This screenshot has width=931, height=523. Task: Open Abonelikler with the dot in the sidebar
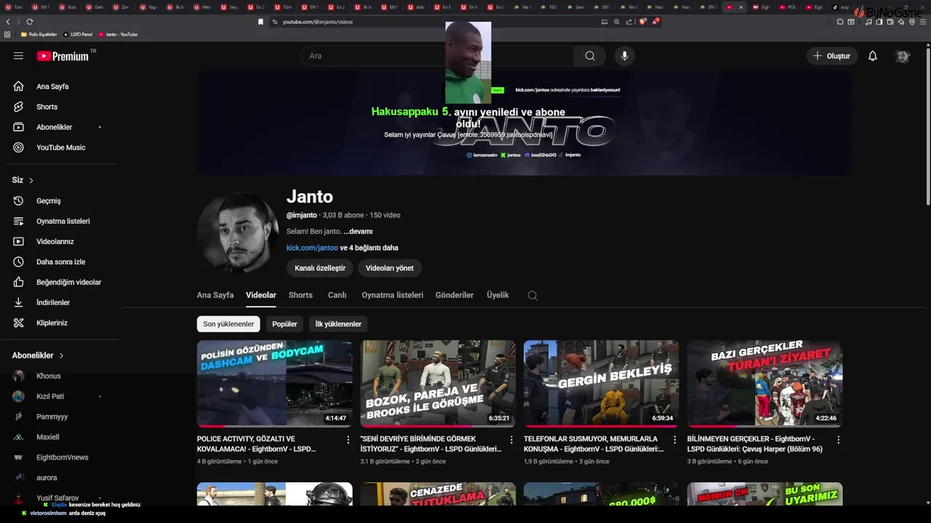click(x=58, y=127)
